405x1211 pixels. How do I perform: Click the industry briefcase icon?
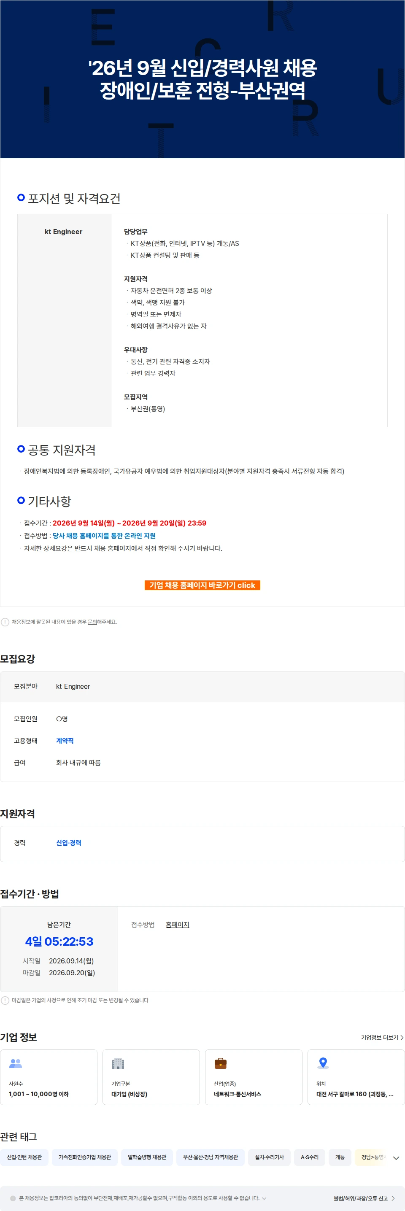pos(221,1063)
